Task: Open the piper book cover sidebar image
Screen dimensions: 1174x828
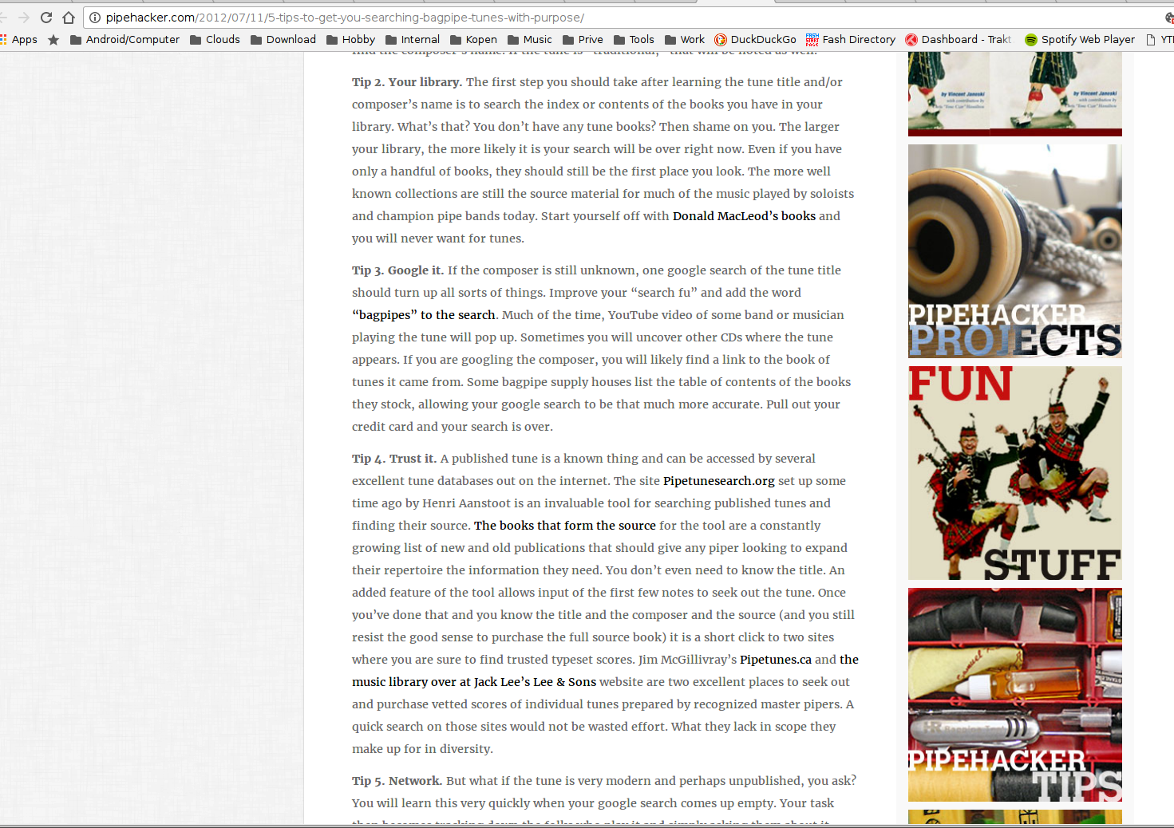Action: (x=1015, y=94)
